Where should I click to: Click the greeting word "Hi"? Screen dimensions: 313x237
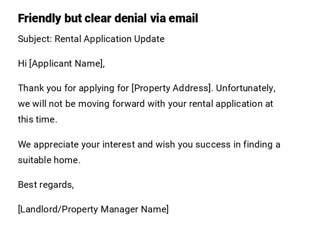(x=22, y=63)
